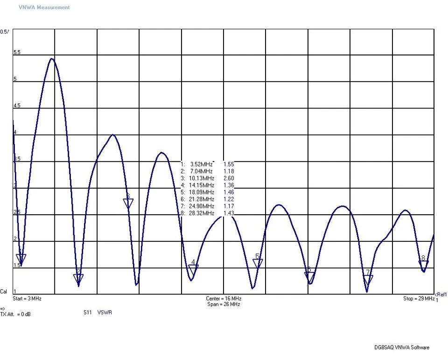Click the 'Span = 26 MHz' label

(224, 304)
